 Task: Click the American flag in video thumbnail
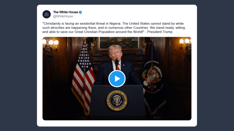click(x=83, y=77)
